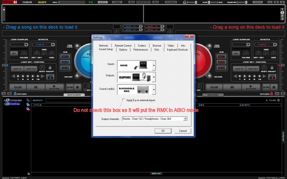
Task: Click the right deck Time Code round button
Action: pyautogui.click(x=210, y=46)
